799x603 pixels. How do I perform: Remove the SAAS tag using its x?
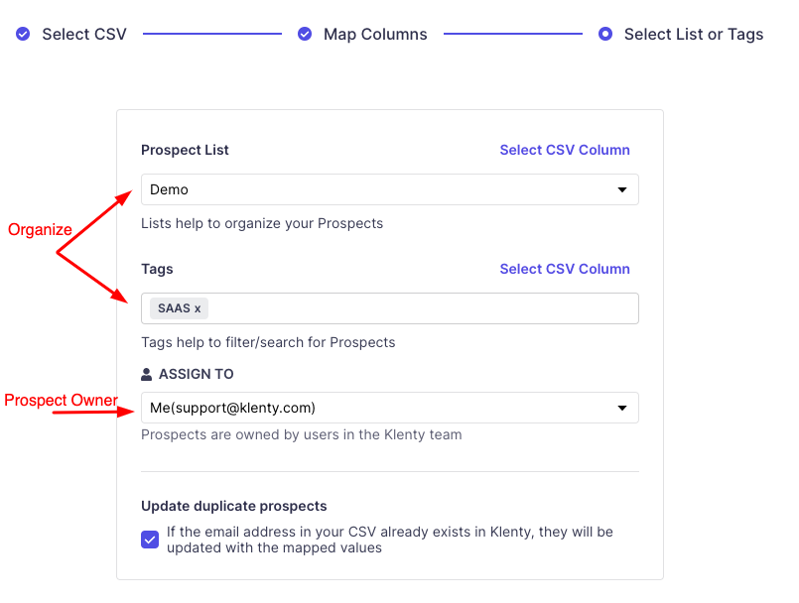pyautogui.click(x=198, y=308)
